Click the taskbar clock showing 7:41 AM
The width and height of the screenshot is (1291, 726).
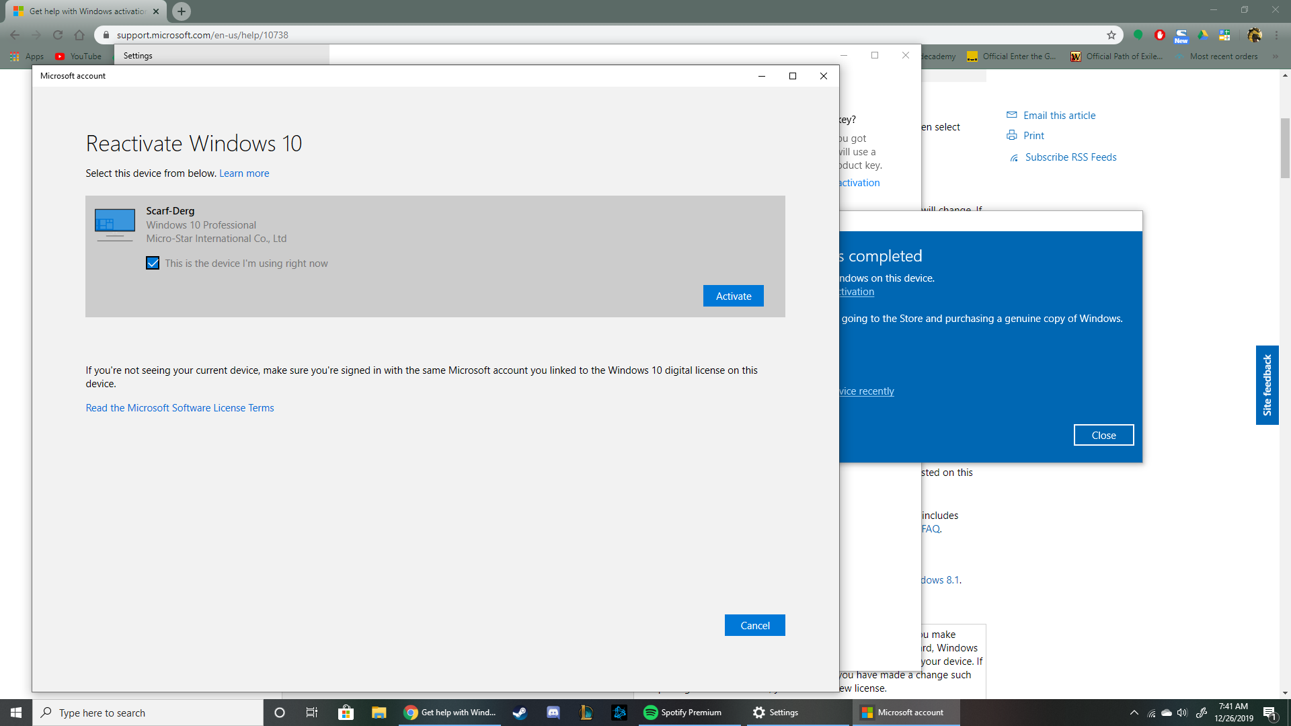[x=1233, y=713]
